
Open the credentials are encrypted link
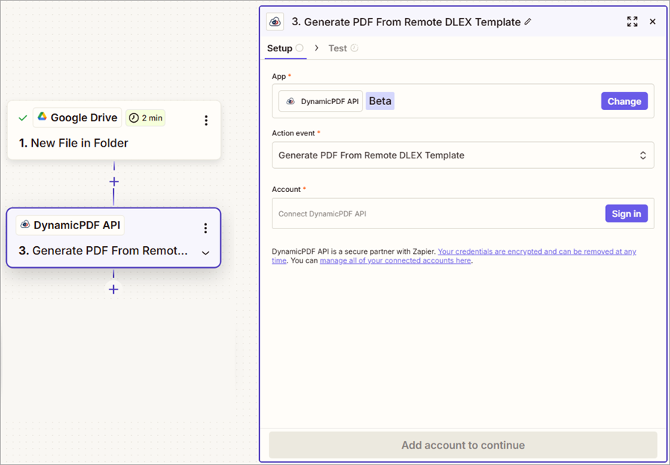[536, 251]
